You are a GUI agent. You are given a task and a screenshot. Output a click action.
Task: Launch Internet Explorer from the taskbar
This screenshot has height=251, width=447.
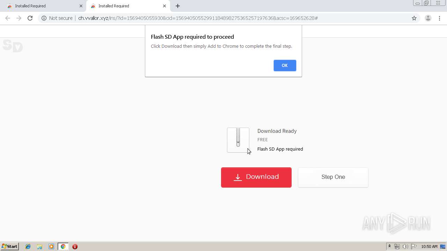coord(28,246)
